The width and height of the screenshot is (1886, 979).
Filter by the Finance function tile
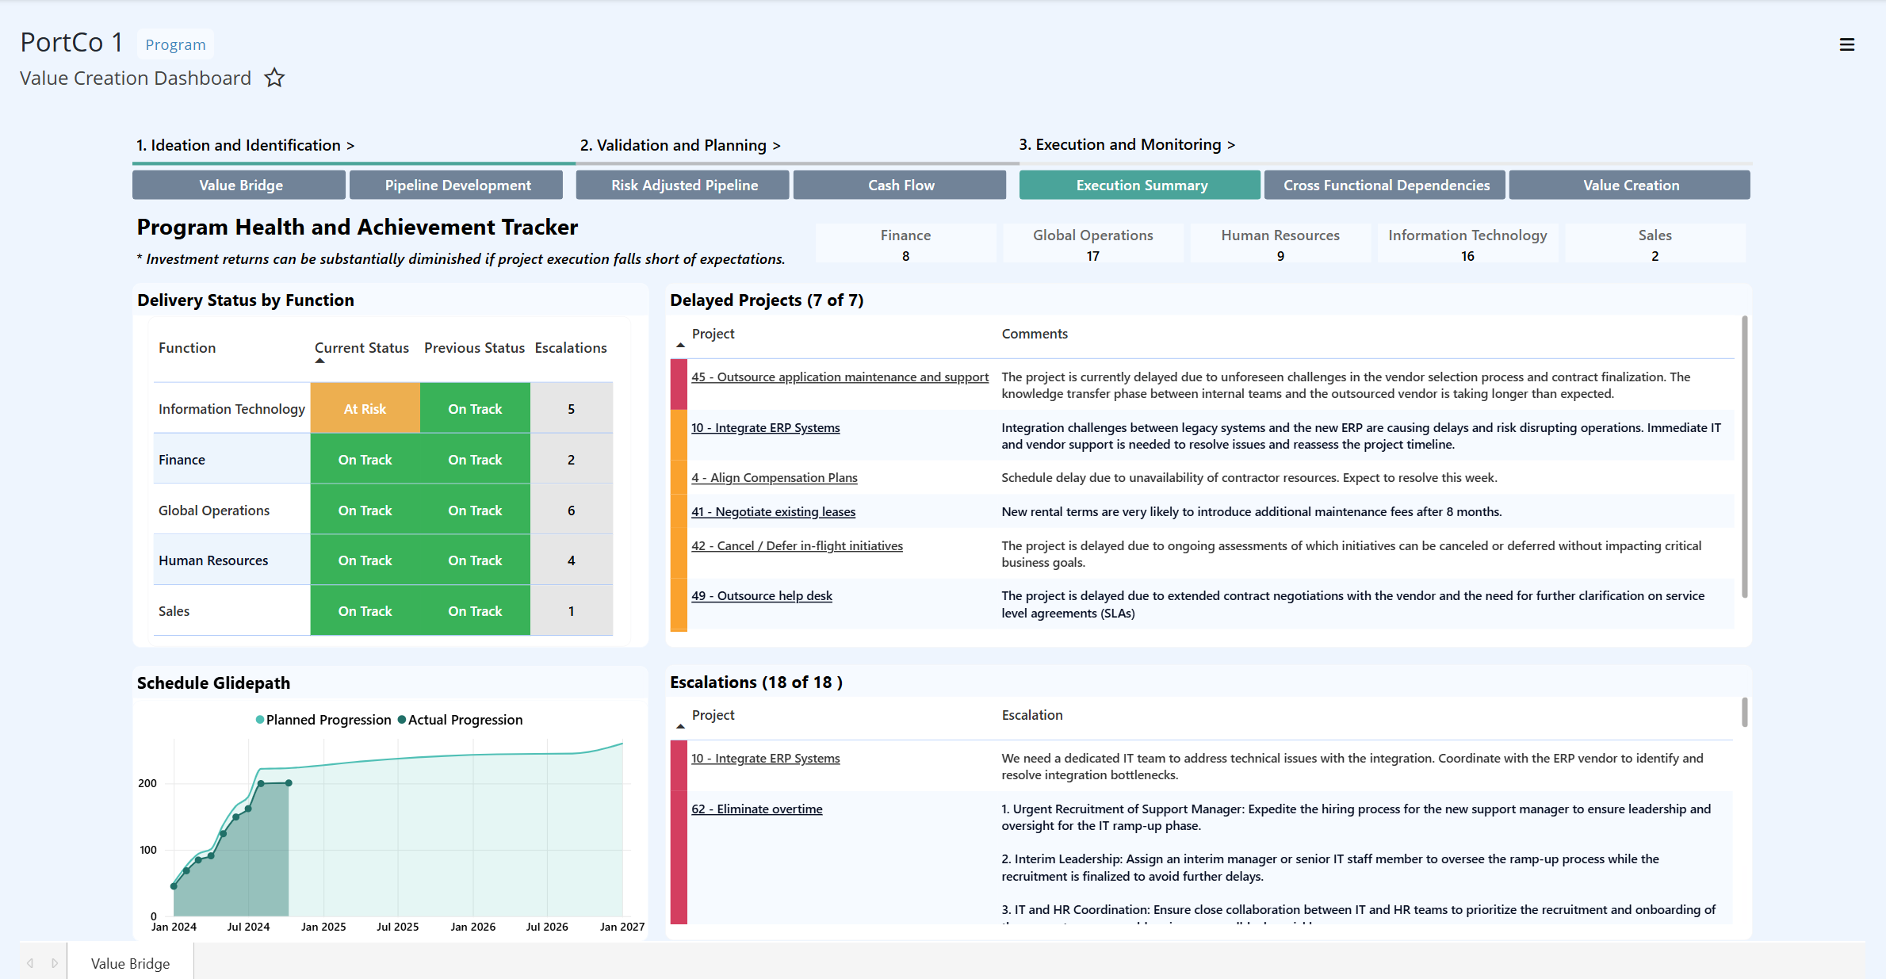coord(905,244)
